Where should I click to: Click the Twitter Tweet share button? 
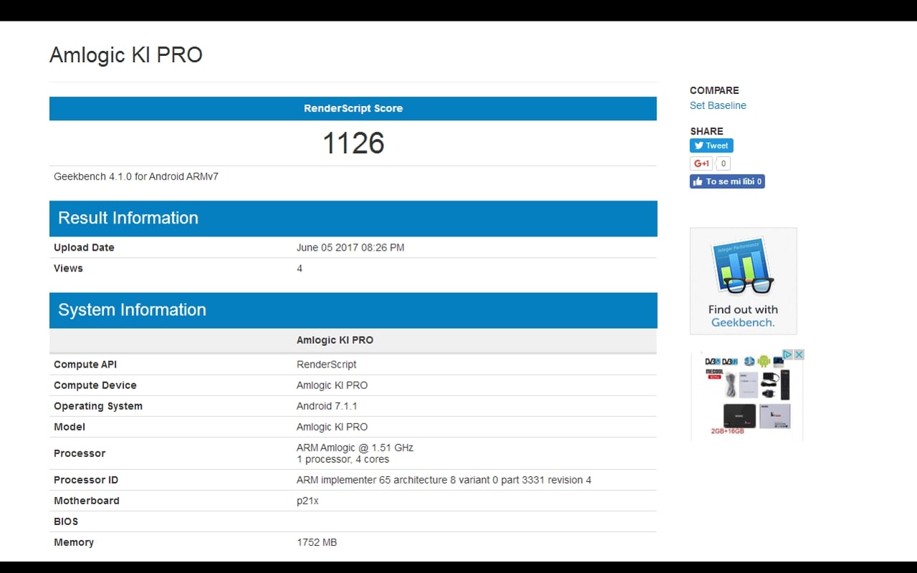click(x=711, y=145)
